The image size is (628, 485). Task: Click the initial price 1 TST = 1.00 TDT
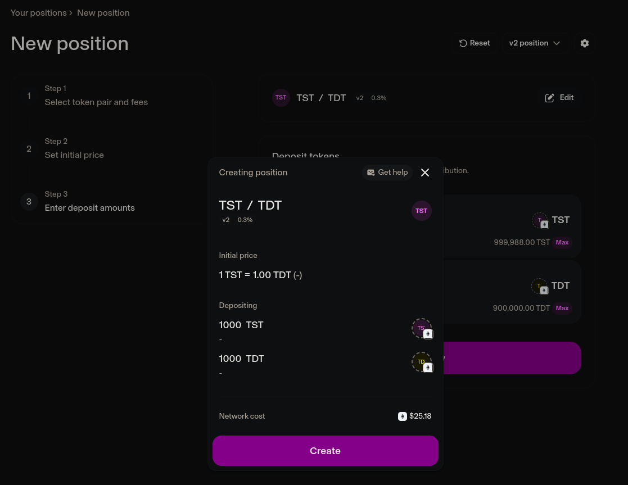[x=260, y=275]
